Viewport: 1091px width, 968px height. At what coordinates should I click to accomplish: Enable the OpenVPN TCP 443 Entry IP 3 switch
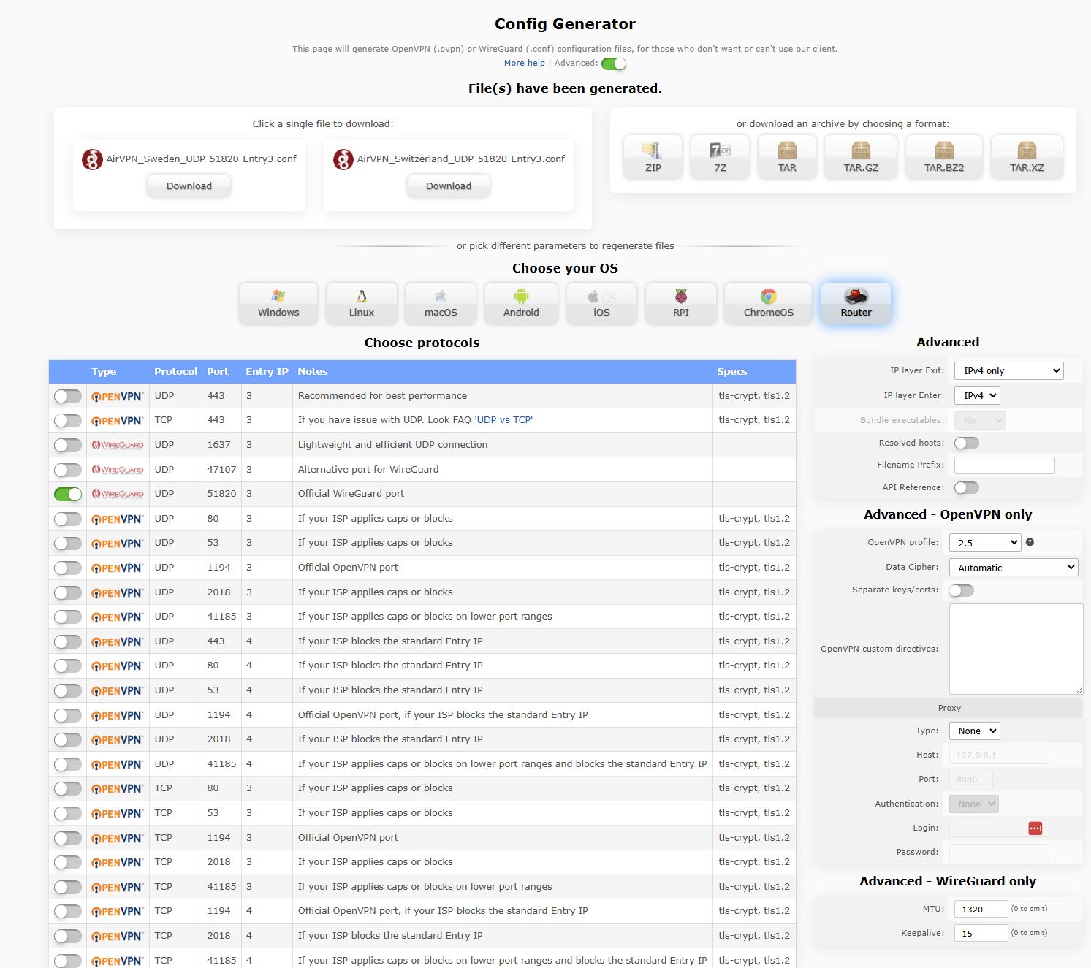pos(68,420)
